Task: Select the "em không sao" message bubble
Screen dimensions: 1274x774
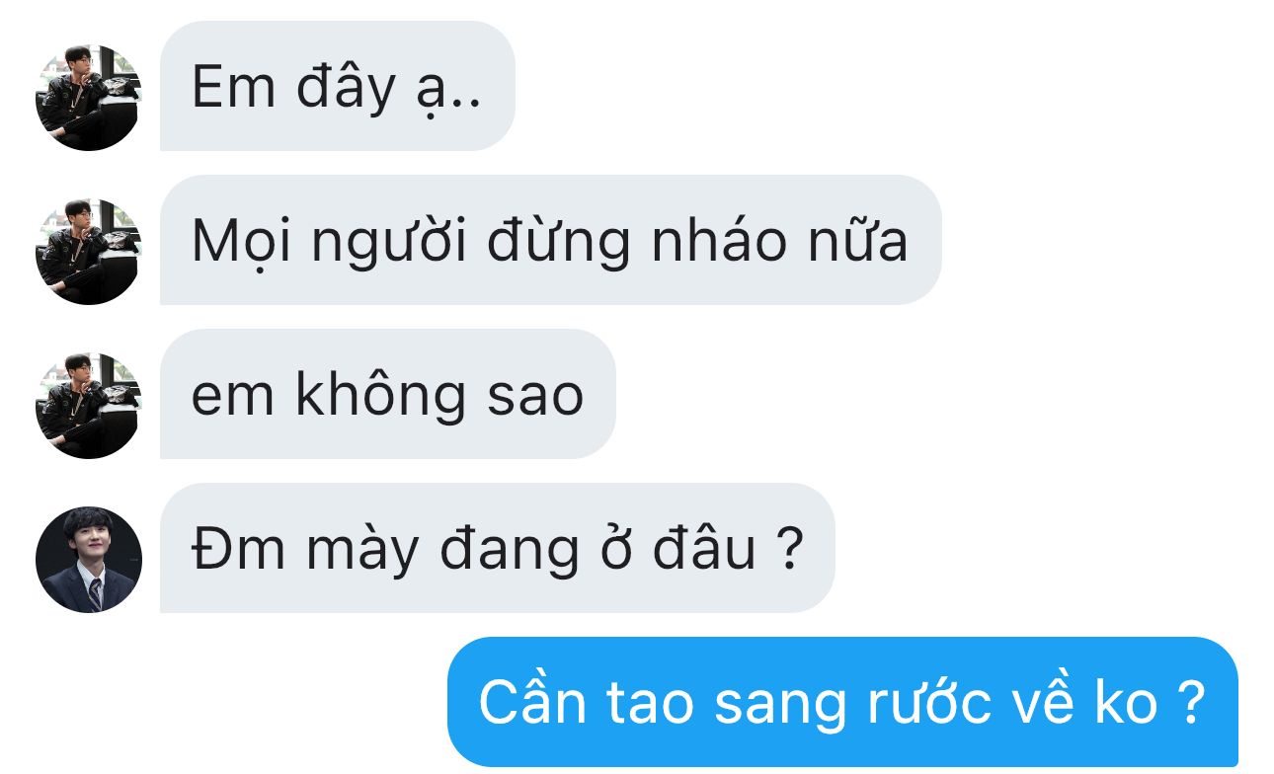Action: [x=388, y=394]
